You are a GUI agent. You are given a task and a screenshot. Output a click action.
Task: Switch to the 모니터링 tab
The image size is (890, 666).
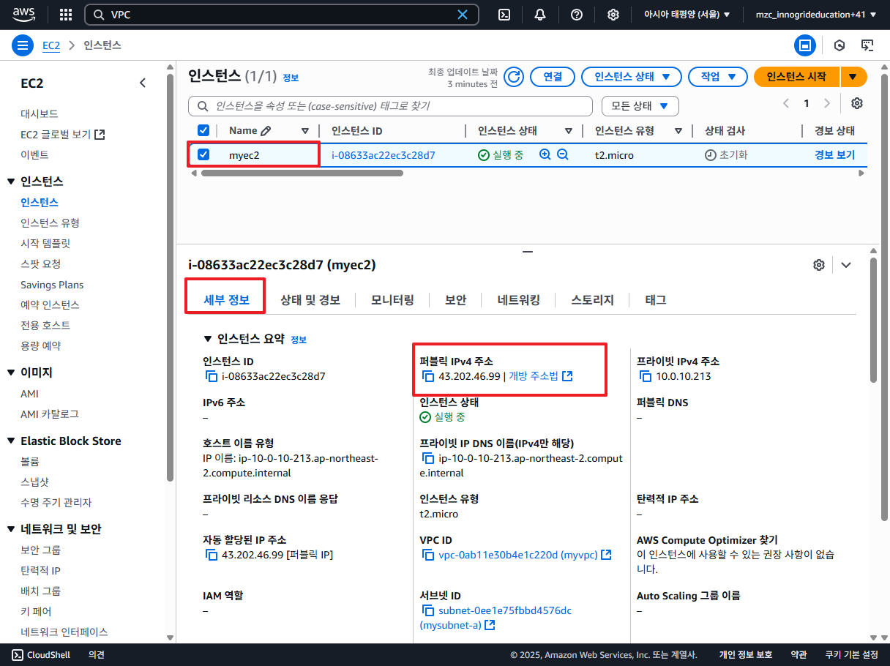(392, 300)
